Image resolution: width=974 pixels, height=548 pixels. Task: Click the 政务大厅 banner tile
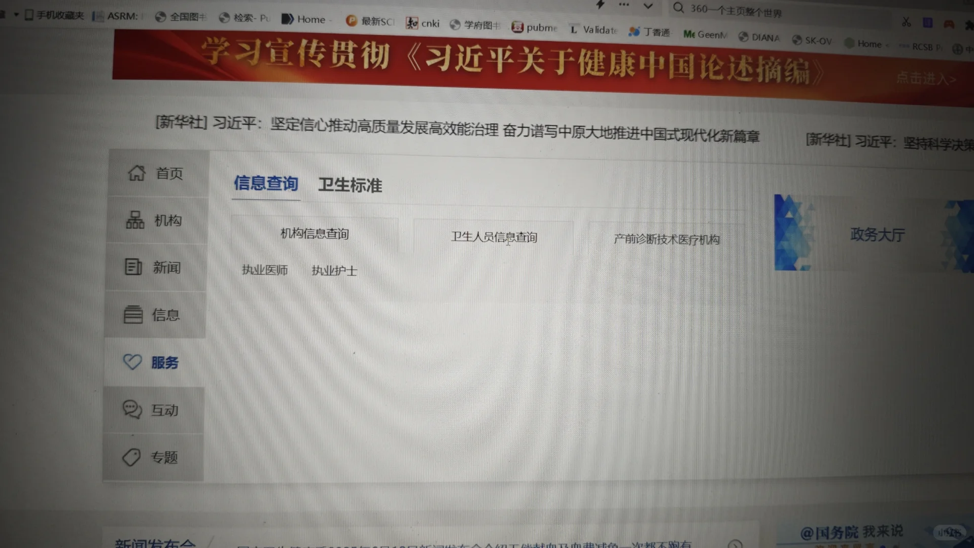877,234
